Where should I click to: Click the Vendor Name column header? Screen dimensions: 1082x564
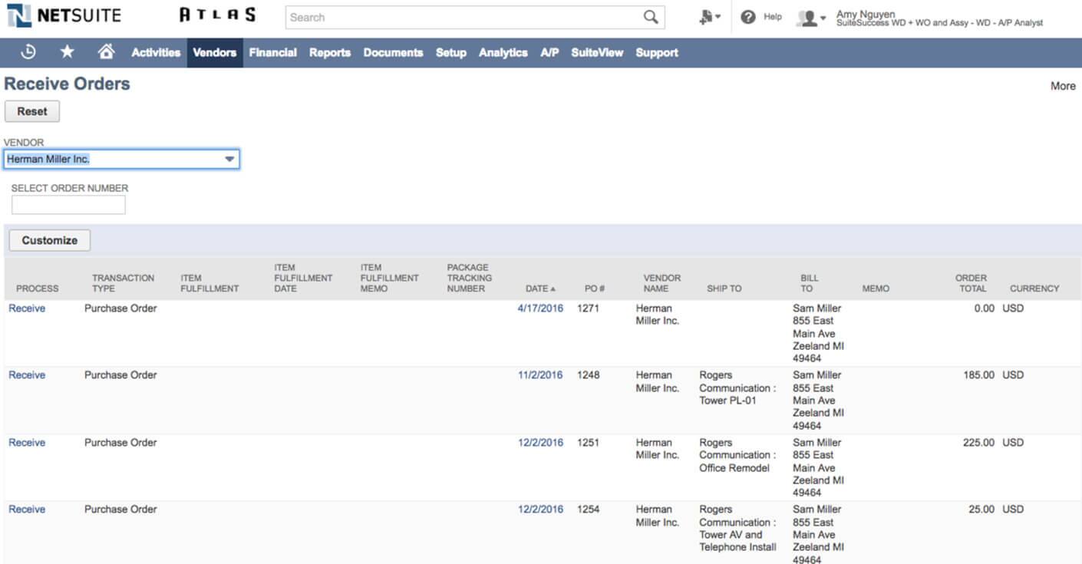[661, 283]
